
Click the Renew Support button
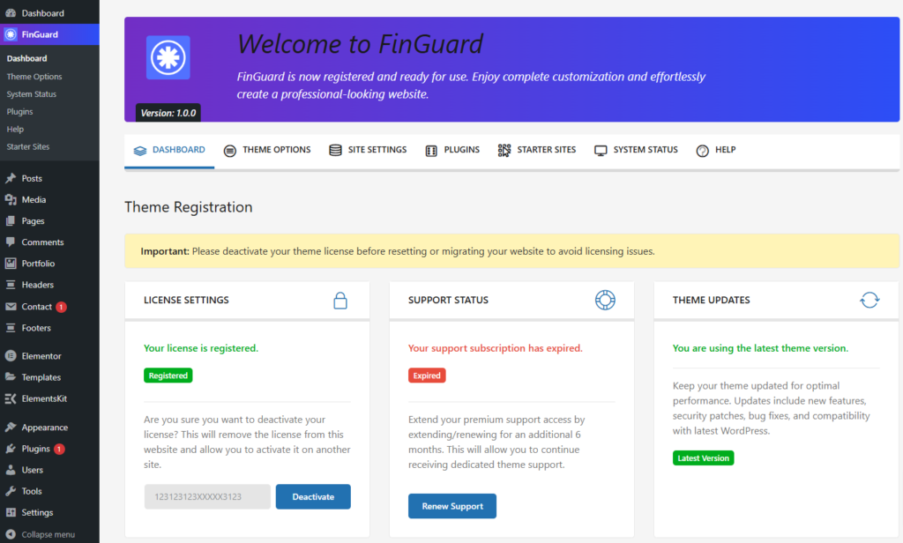(x=452, y=506)
